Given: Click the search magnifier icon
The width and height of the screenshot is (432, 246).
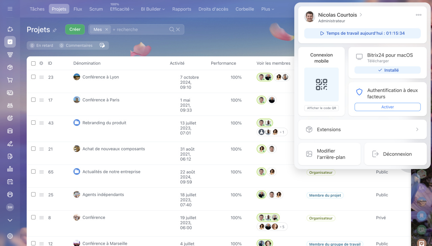Looking at the screenshot, I should (x=172, y=30).
